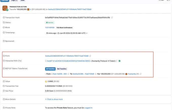Click help icon beside More Details
The image size is (172, 110).
[x=4, y=99]
